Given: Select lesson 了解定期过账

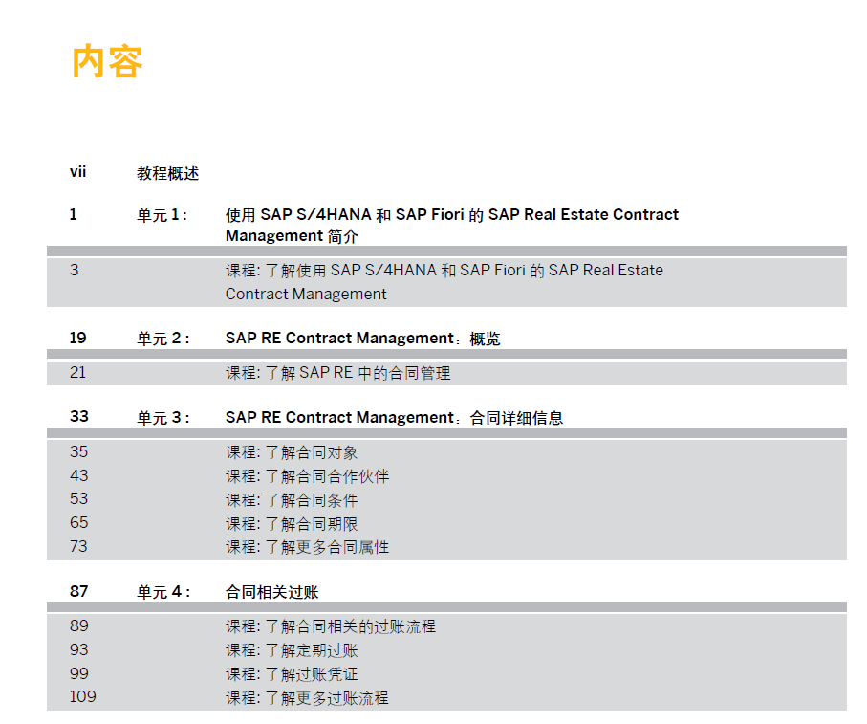Looking at the screenshot, I should click(292, 650).
